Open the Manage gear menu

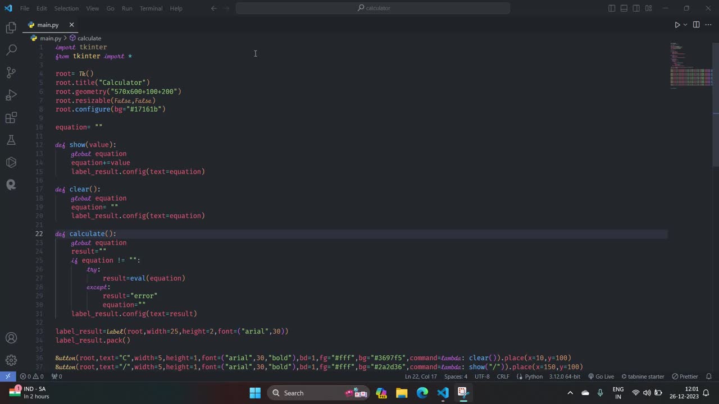11,360
